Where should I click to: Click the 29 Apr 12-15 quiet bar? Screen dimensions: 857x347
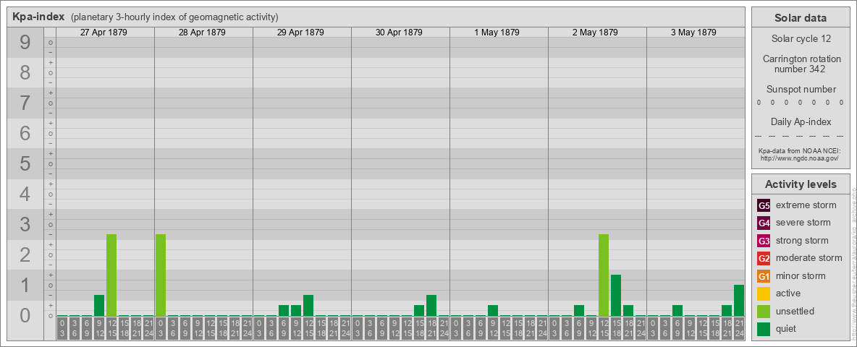pyautogui.click(x=308, y=306)
